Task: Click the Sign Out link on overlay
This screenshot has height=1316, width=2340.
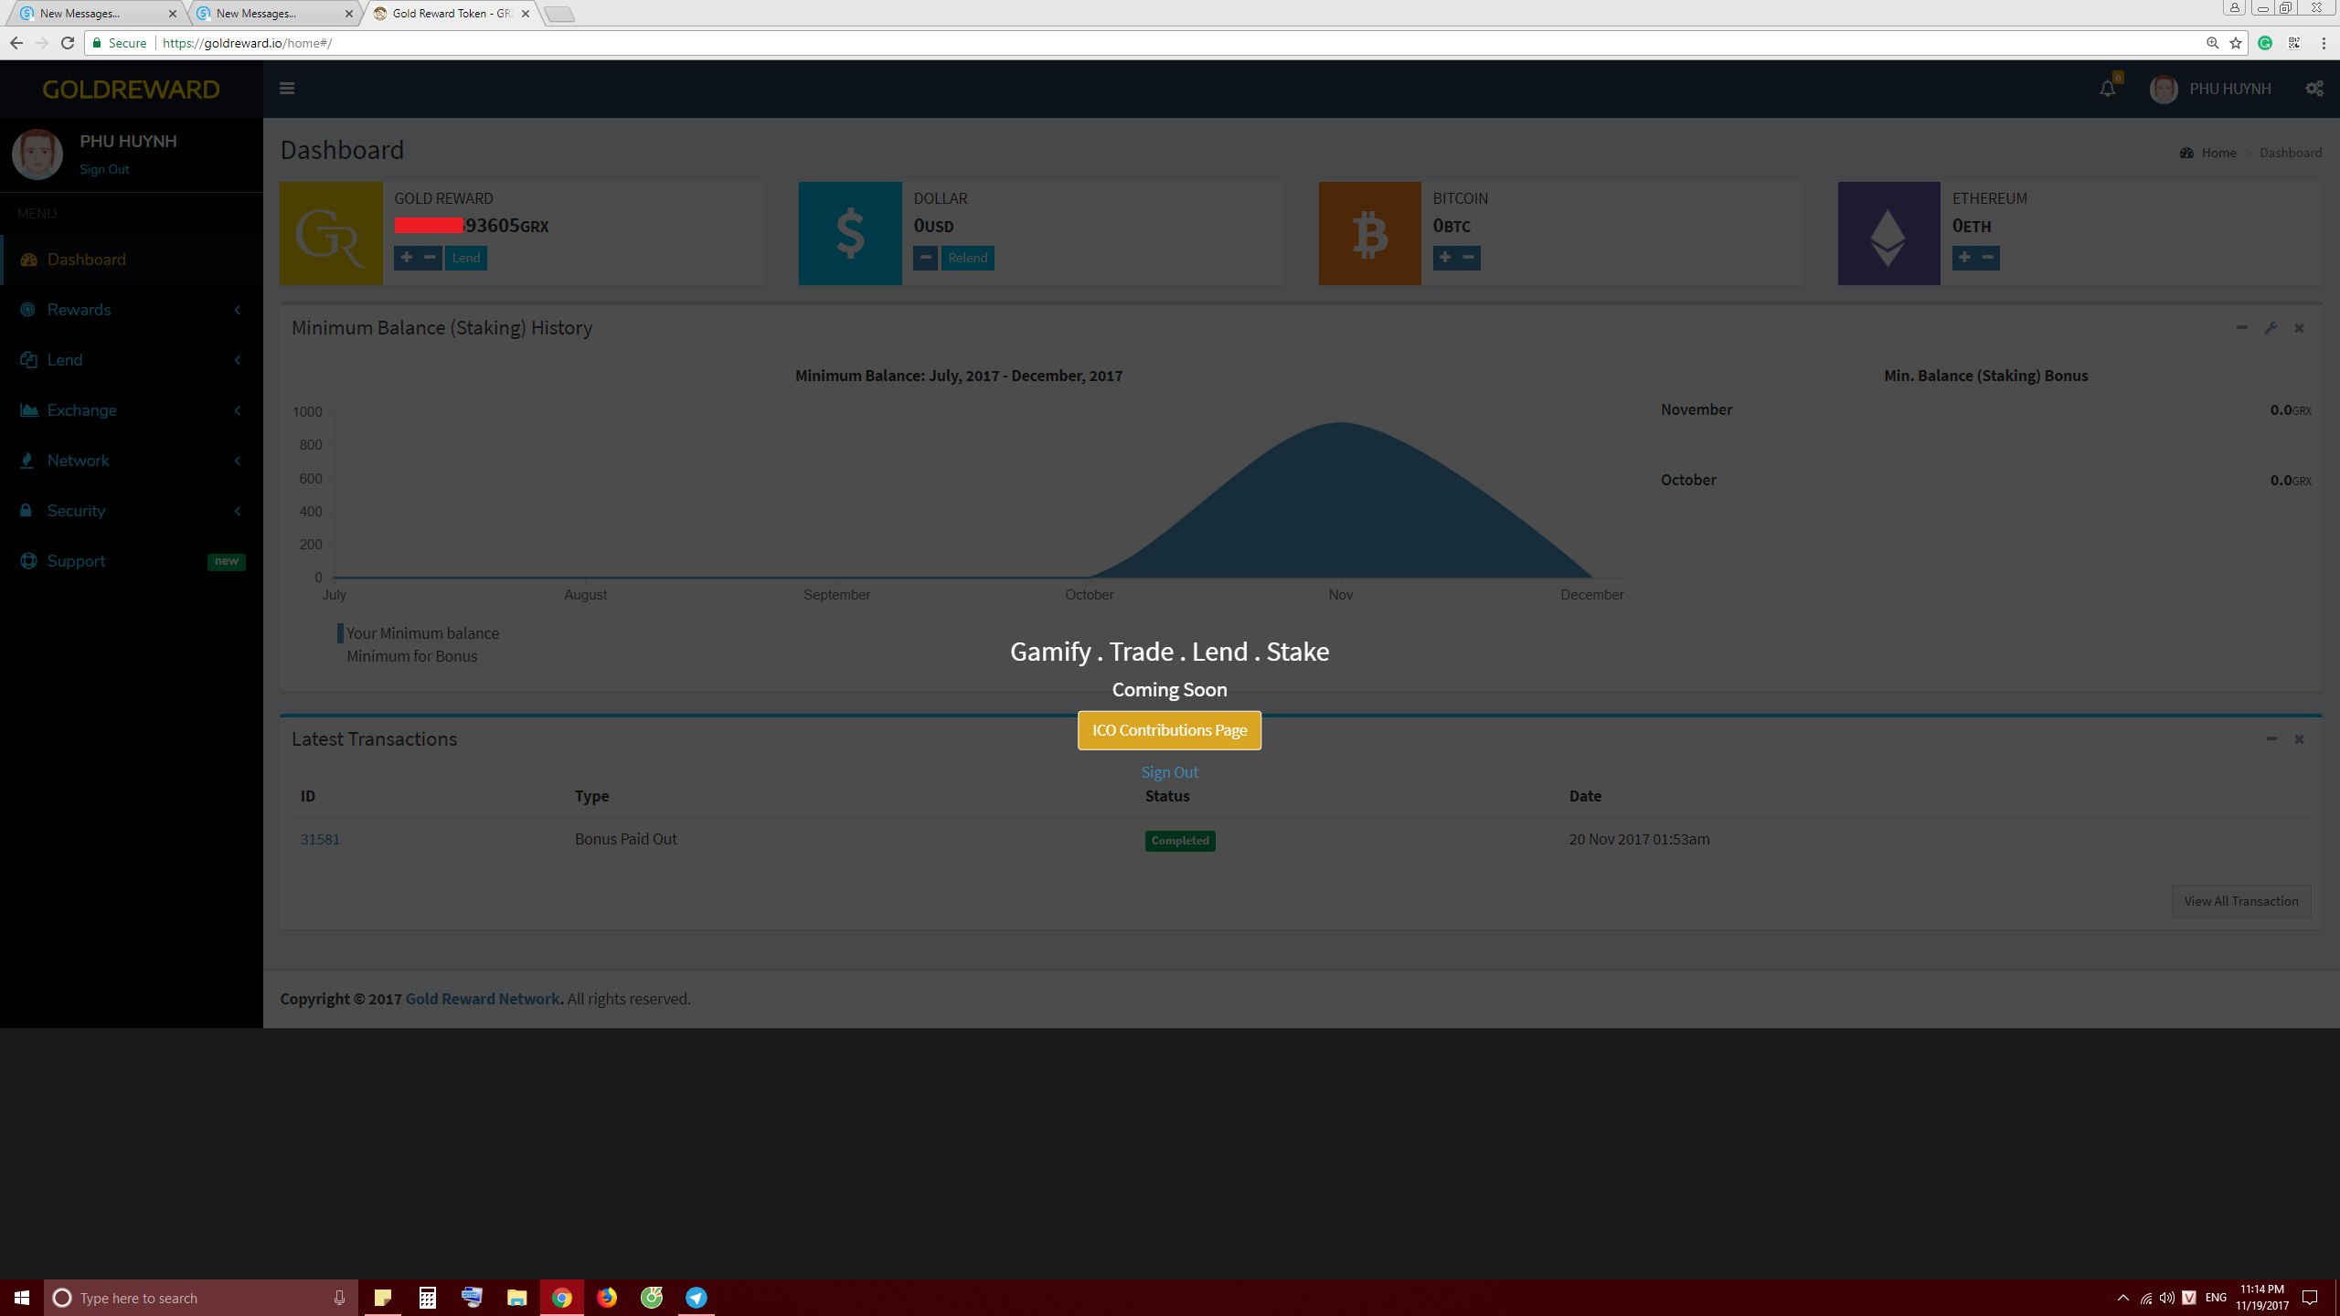Action: pyautogui.click(x=1168, y=773)
